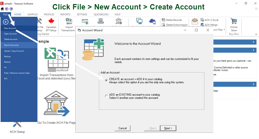The height and width of the screenshot is (139, 259).
Task: Open the FILE menu tab
Action: point(5,15)
